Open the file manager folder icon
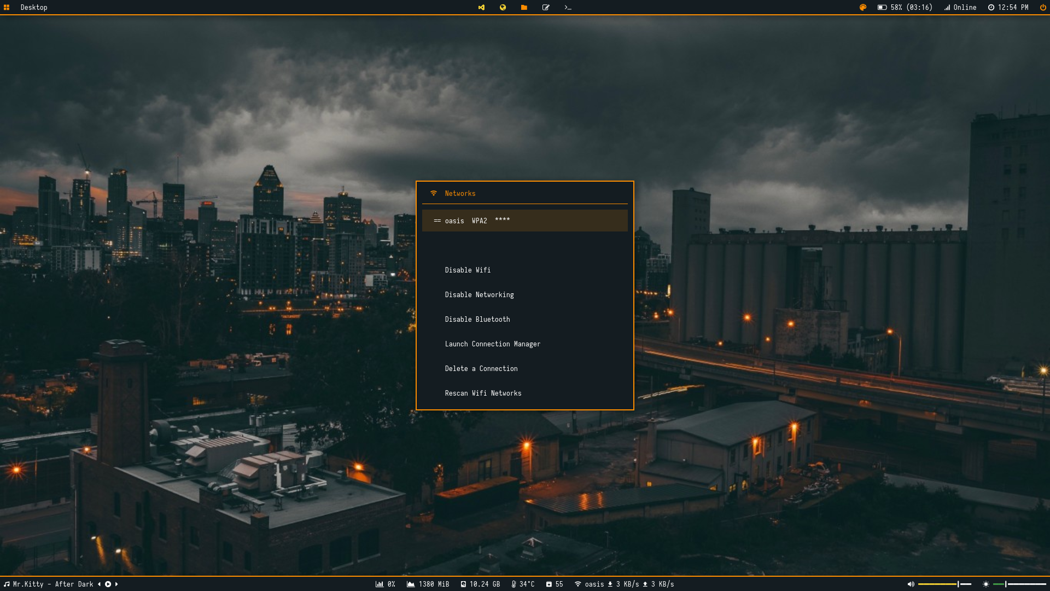This screenshot has height=591, width=1050. (x=524, y=8)
